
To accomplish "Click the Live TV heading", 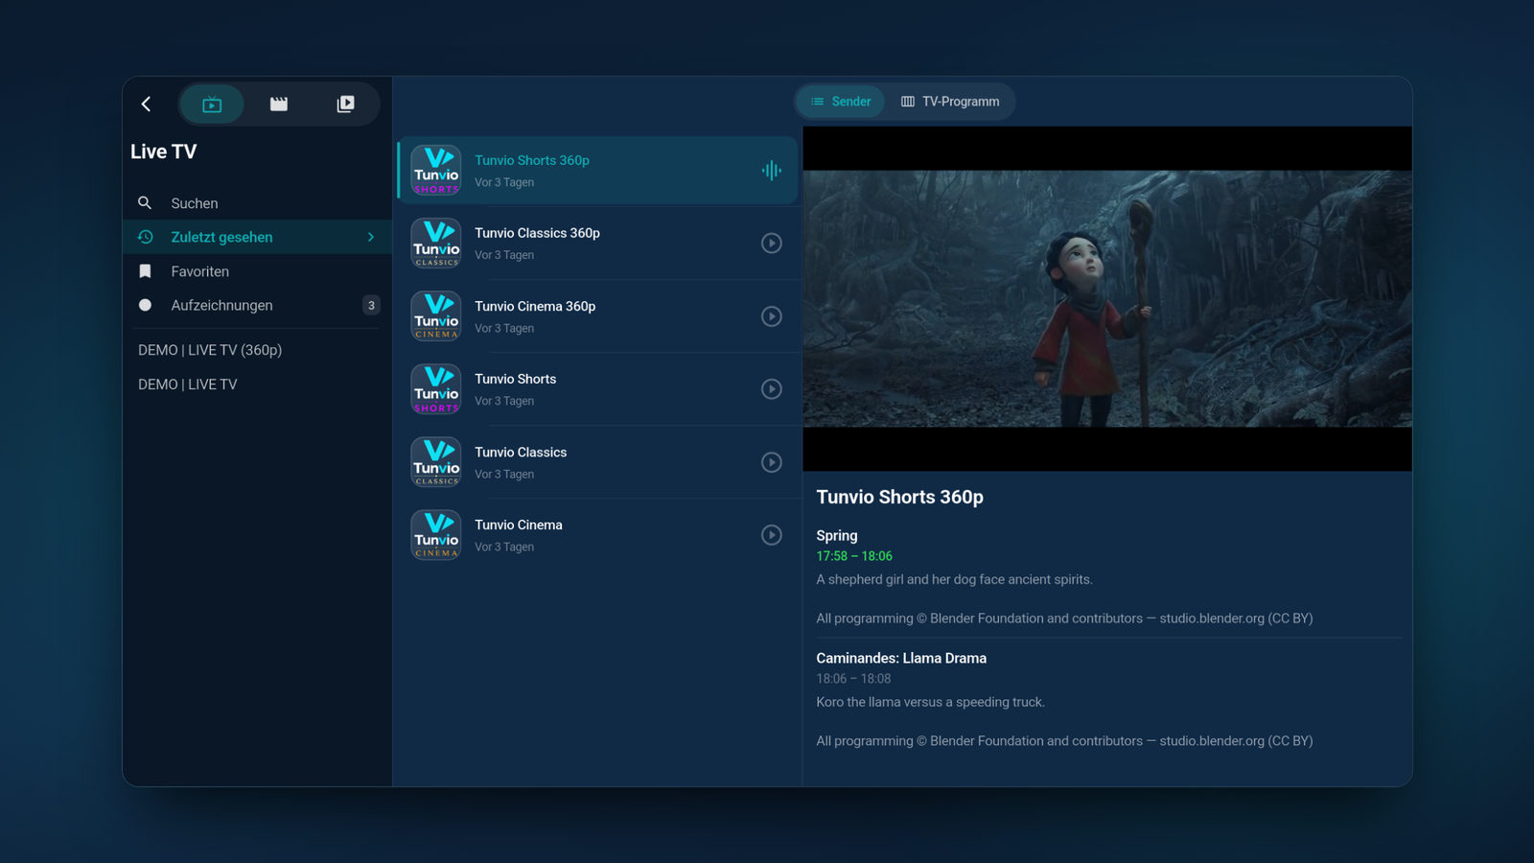I will point(164,152).
